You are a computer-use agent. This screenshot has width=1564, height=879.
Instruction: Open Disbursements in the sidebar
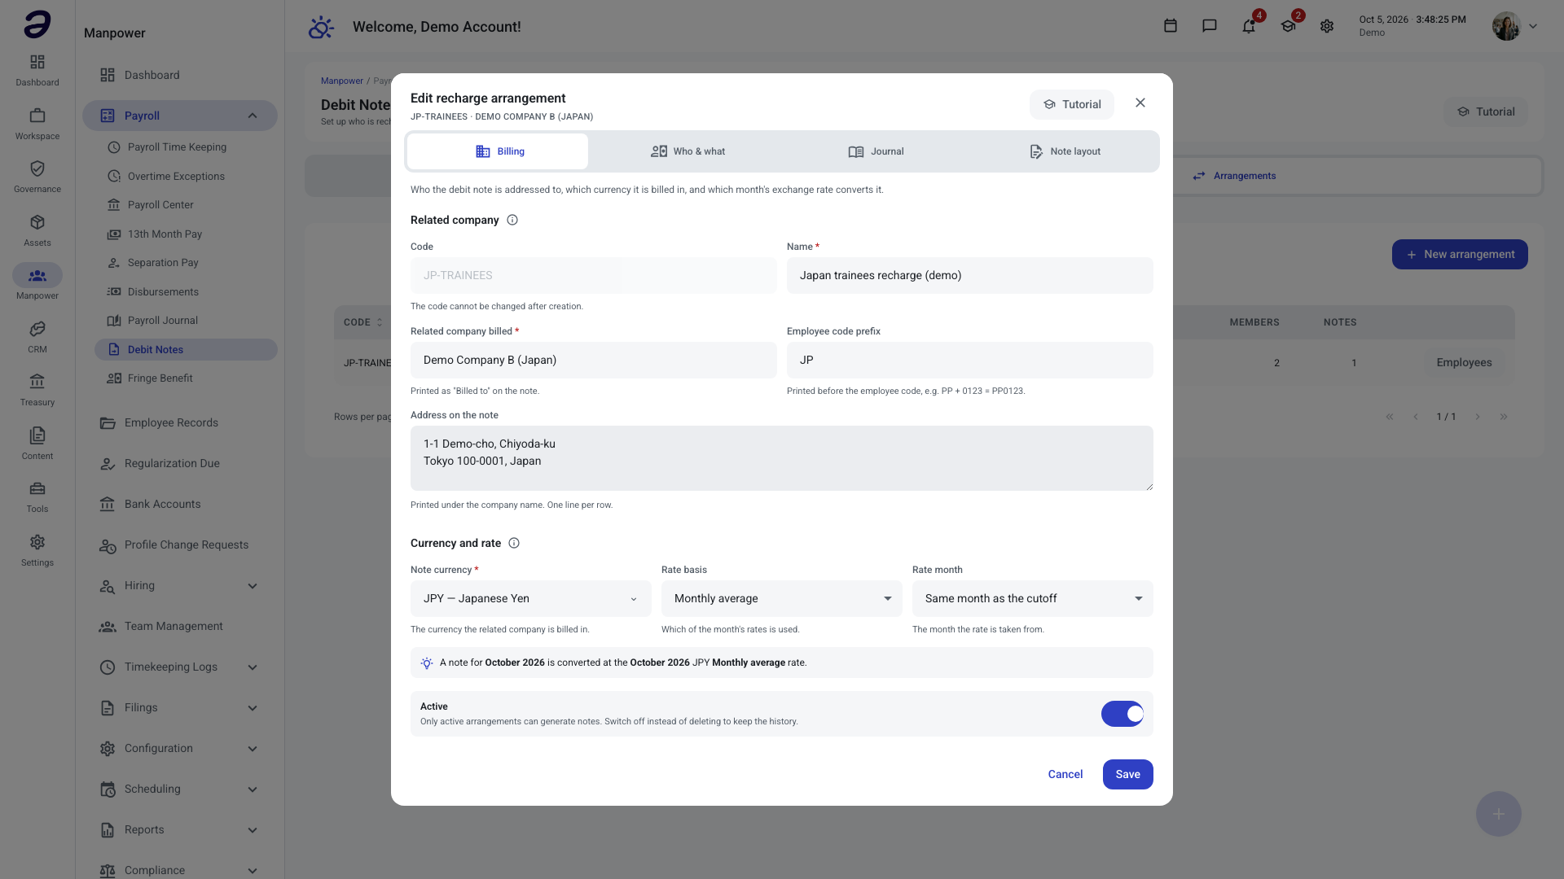click(x=186, y=291)
